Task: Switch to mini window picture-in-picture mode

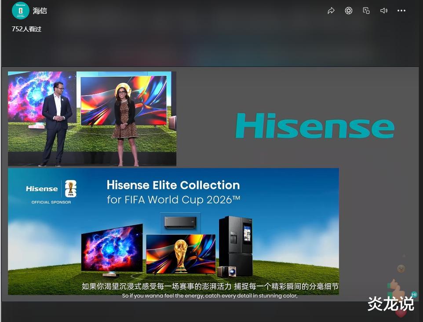Action: [x=366, y=11]
